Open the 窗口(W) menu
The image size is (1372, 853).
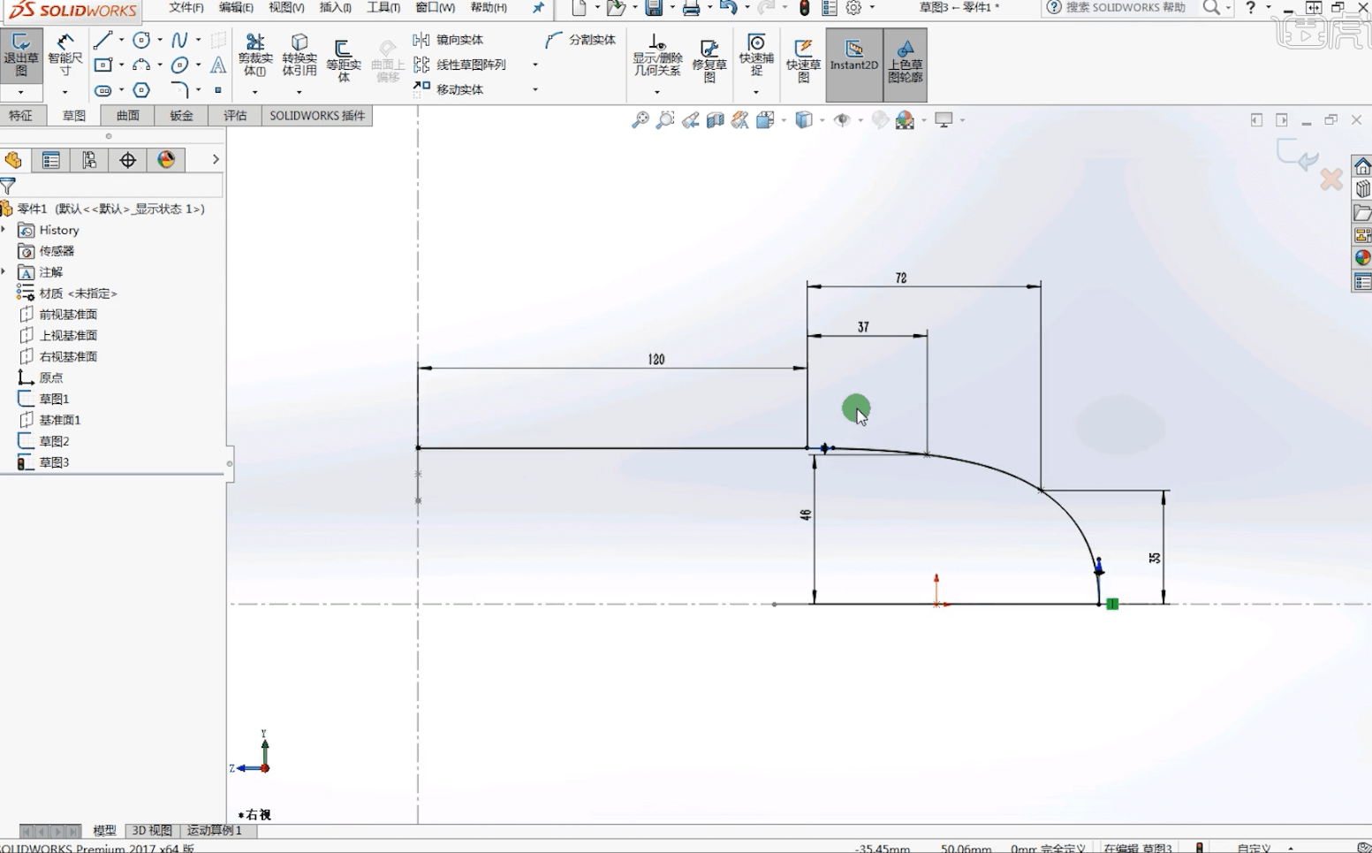coord(436,8)
